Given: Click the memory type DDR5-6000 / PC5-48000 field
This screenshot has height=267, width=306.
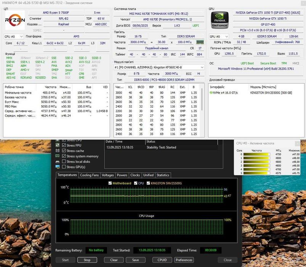Looking at the screenshot, I should click(164, 80).
